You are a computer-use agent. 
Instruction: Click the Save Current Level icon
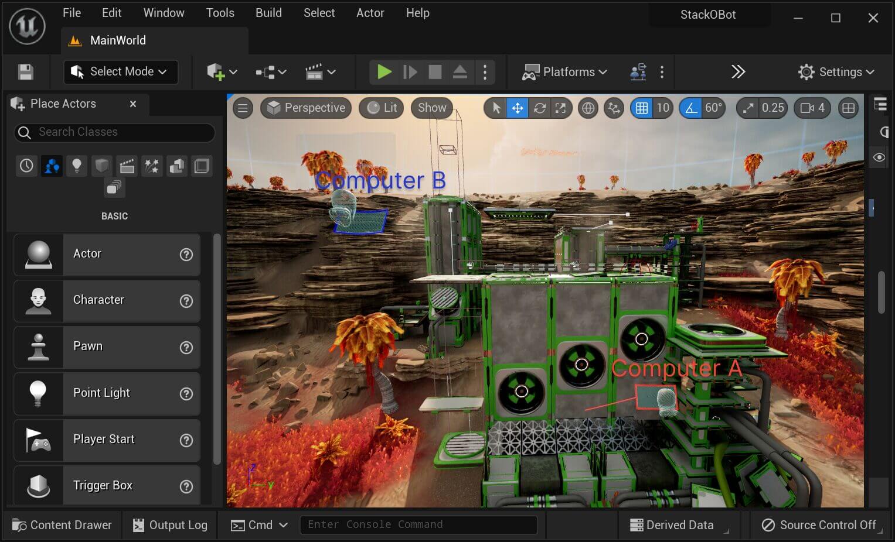(26, 71)
